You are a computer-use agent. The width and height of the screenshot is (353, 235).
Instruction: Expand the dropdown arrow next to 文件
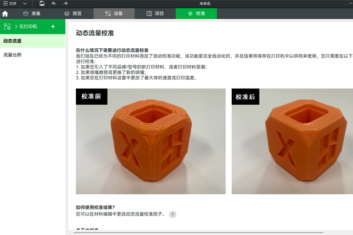pos(25,4)
